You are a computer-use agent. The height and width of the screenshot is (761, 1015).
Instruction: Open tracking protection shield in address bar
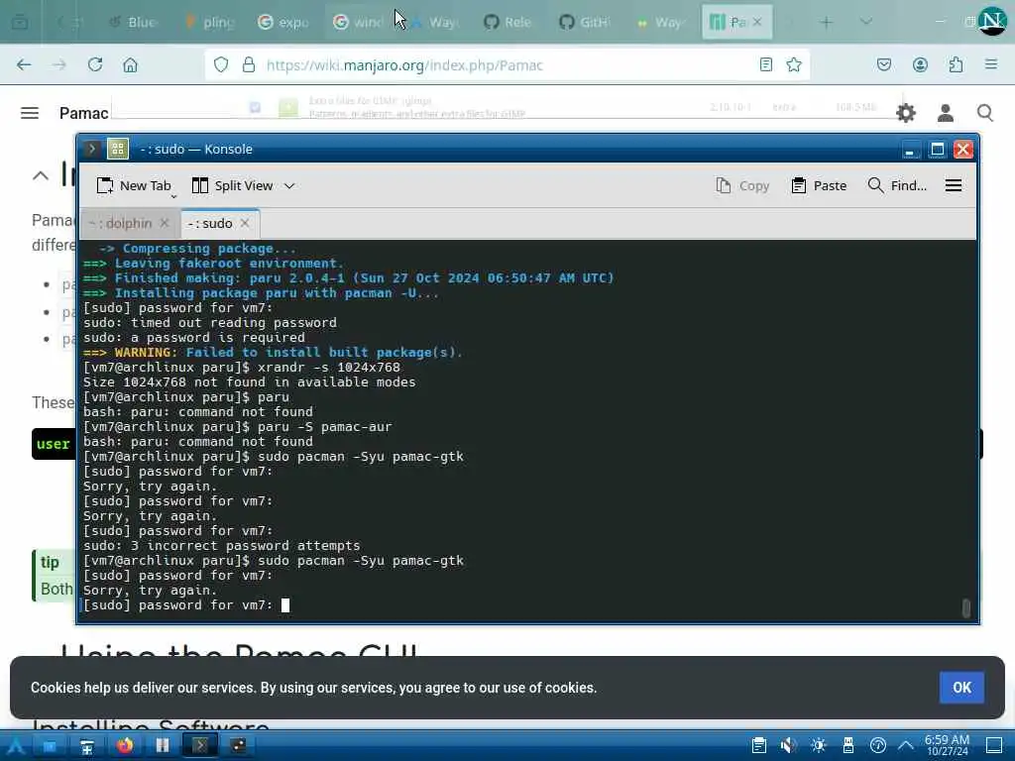(221, 64)
